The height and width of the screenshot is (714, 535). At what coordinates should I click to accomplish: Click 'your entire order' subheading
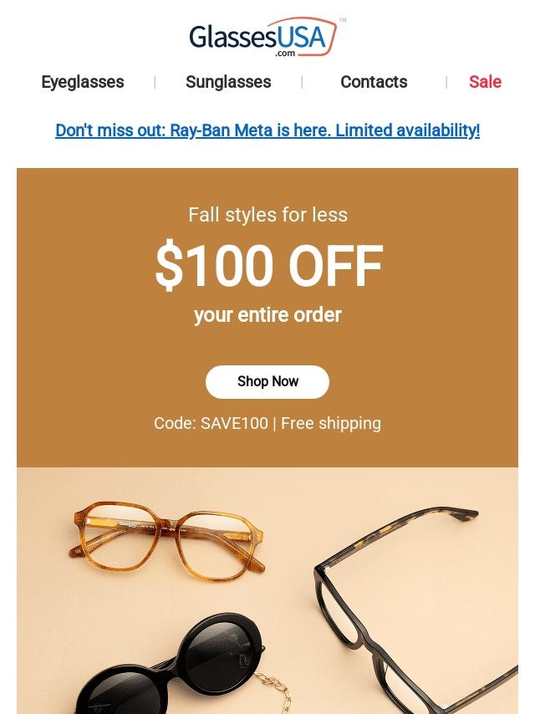pyautogui.click(x=267, y=315)
